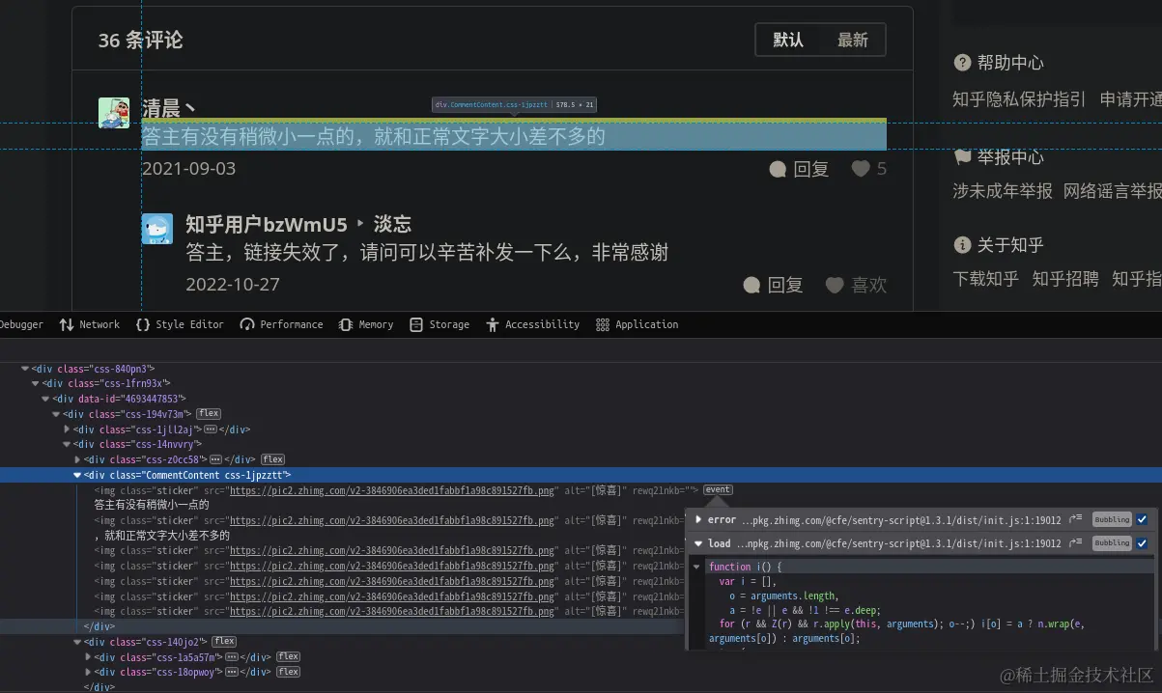Collapse the css-194v73m div node
Viewport: 1162px width, 693px height.
56,414
